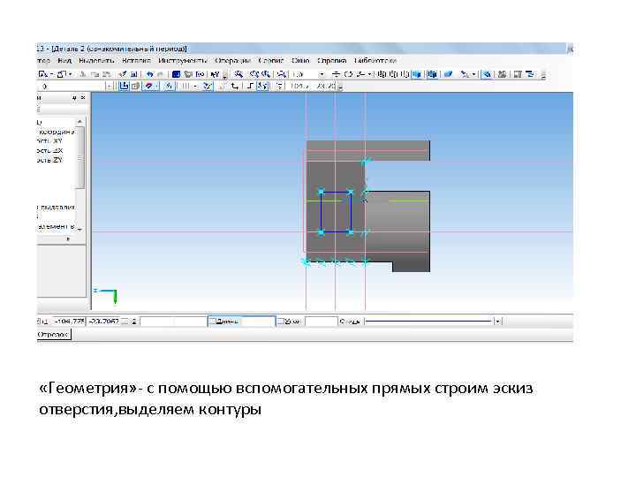Open the Справка menu
This screenshot has height=477, width=636.
click(x=331, y=60)
